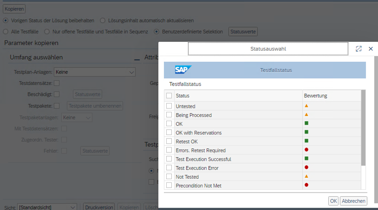Click the SAP logo in dialog header

183,70
